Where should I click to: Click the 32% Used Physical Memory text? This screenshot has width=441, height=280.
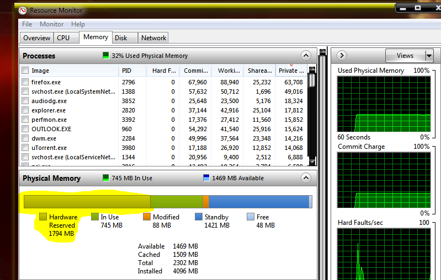(x=150, y=56)
